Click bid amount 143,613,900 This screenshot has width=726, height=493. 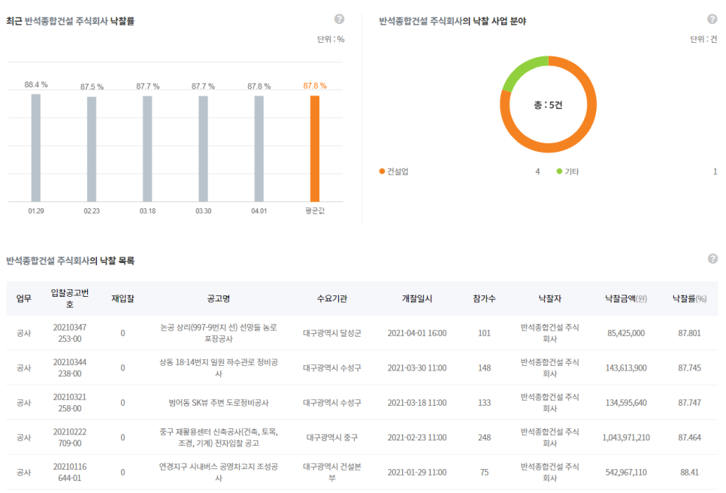pos(626,367)
